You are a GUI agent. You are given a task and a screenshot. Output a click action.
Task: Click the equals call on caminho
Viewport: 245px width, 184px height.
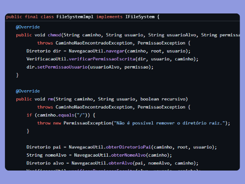point(65,115)
